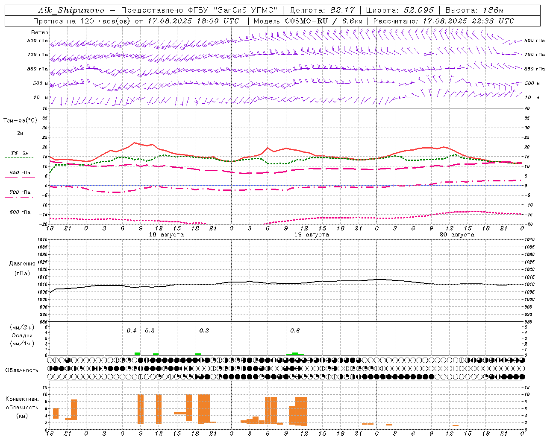Click the Облачность cloud cover label
Screen dimensions: 547x437
[22, 370]
